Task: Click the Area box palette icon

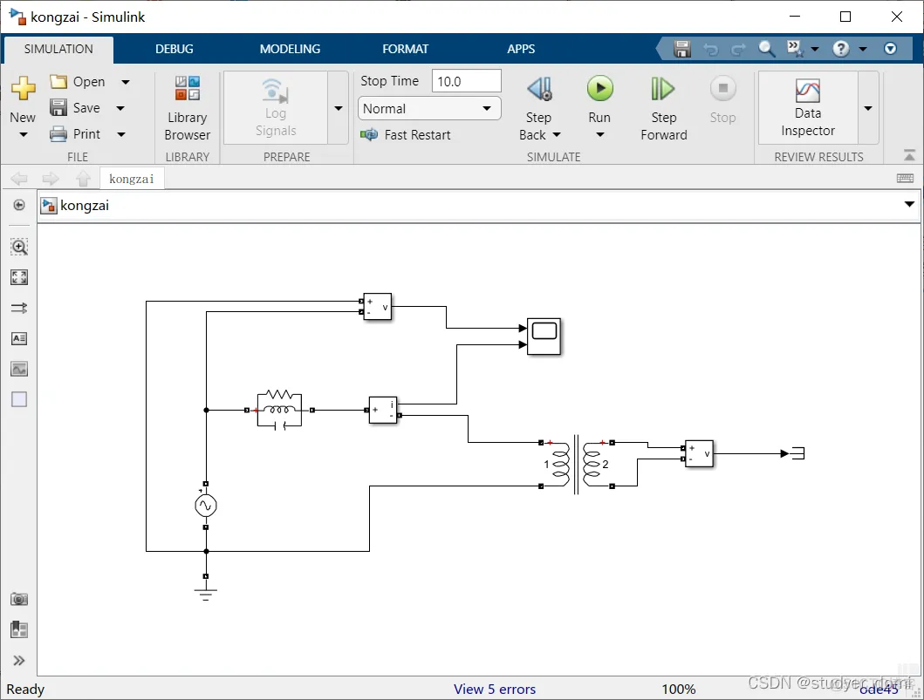Action: point(19,400)
